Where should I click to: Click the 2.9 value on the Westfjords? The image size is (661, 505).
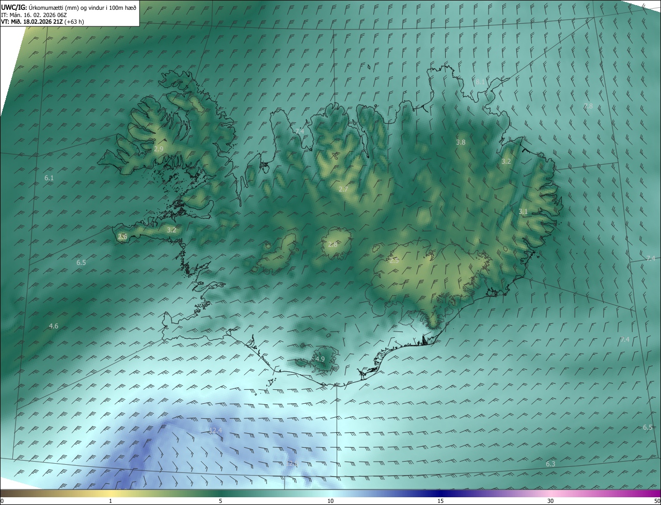click(x=159, y=149)
